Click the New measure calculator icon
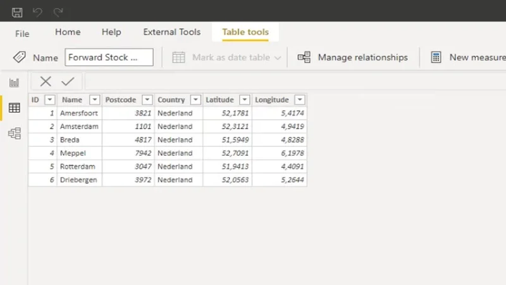The height and width of the screenshot is (285, 506). (x=436, y=58)
